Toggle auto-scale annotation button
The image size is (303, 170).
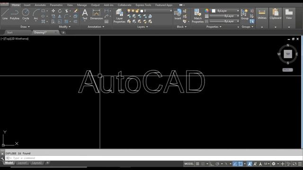pyautogui.click(x=255, y=164)
